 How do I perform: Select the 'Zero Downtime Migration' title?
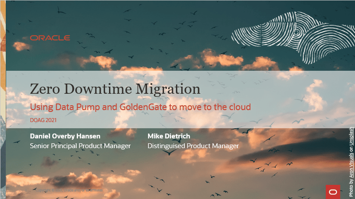(x=115, y=89)
